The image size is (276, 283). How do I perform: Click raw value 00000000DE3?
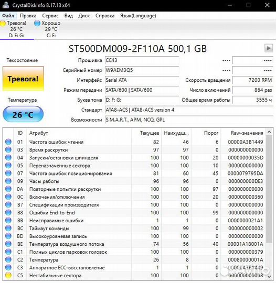pos(246,181)
